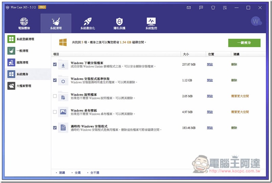This screenshot has height=183, width=272.
Task: Click the 需要更大空間 suggestion for Windows 桌布壁紙
Action: click(x=240, y=112)
